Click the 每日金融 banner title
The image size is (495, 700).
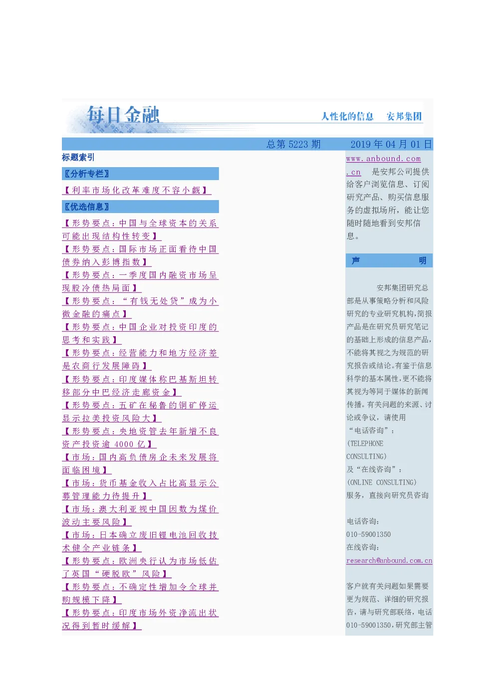tap(123, 115)
